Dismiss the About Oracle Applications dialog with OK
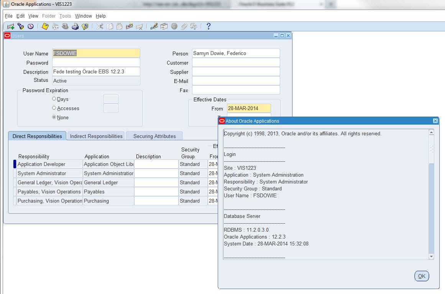 (x=421, y=276)
